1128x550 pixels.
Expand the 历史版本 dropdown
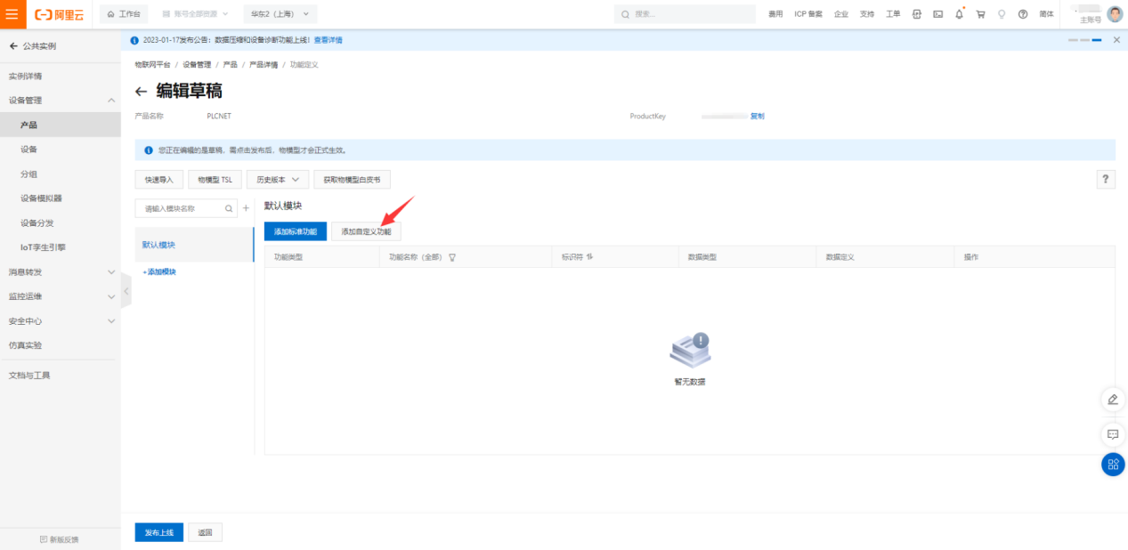[x=278, y=180]
